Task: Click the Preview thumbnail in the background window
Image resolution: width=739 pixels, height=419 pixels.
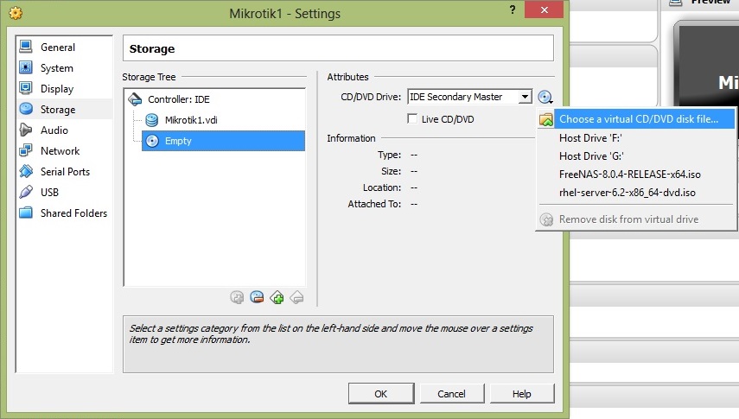Action: 707,63
